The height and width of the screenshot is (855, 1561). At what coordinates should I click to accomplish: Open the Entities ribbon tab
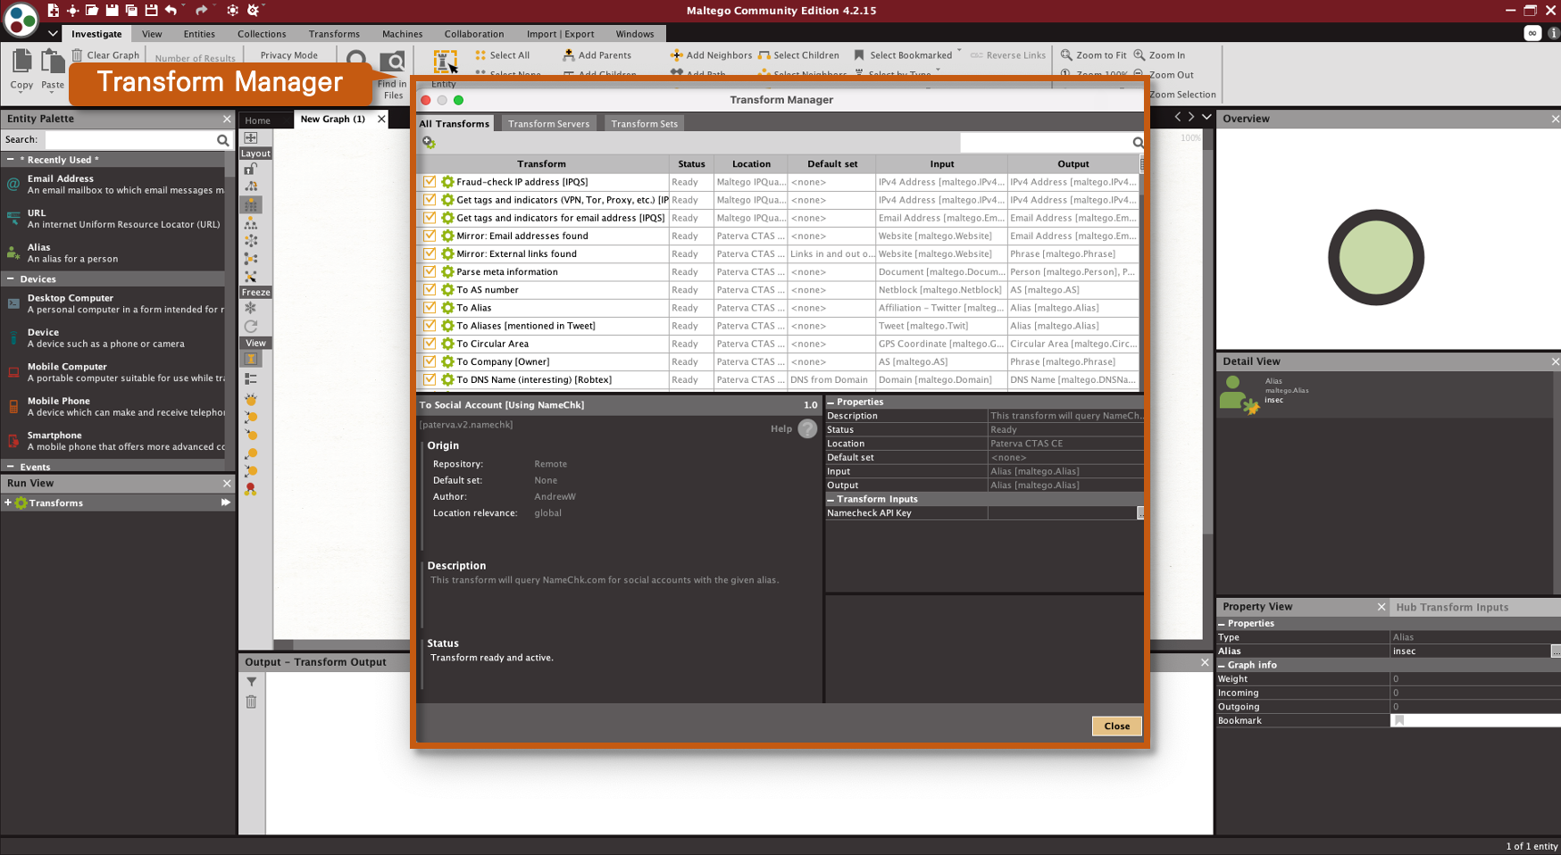click(199, 34)
